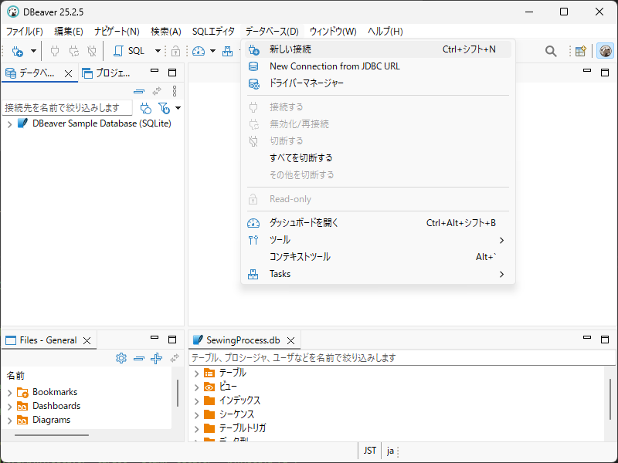Open the 検索(A) menu
The image size is (618, 463).
tap(166, 32)
